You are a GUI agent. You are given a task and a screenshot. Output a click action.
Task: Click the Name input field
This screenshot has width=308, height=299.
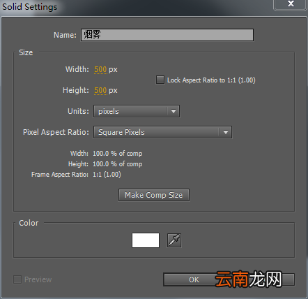tap(167, 35)
